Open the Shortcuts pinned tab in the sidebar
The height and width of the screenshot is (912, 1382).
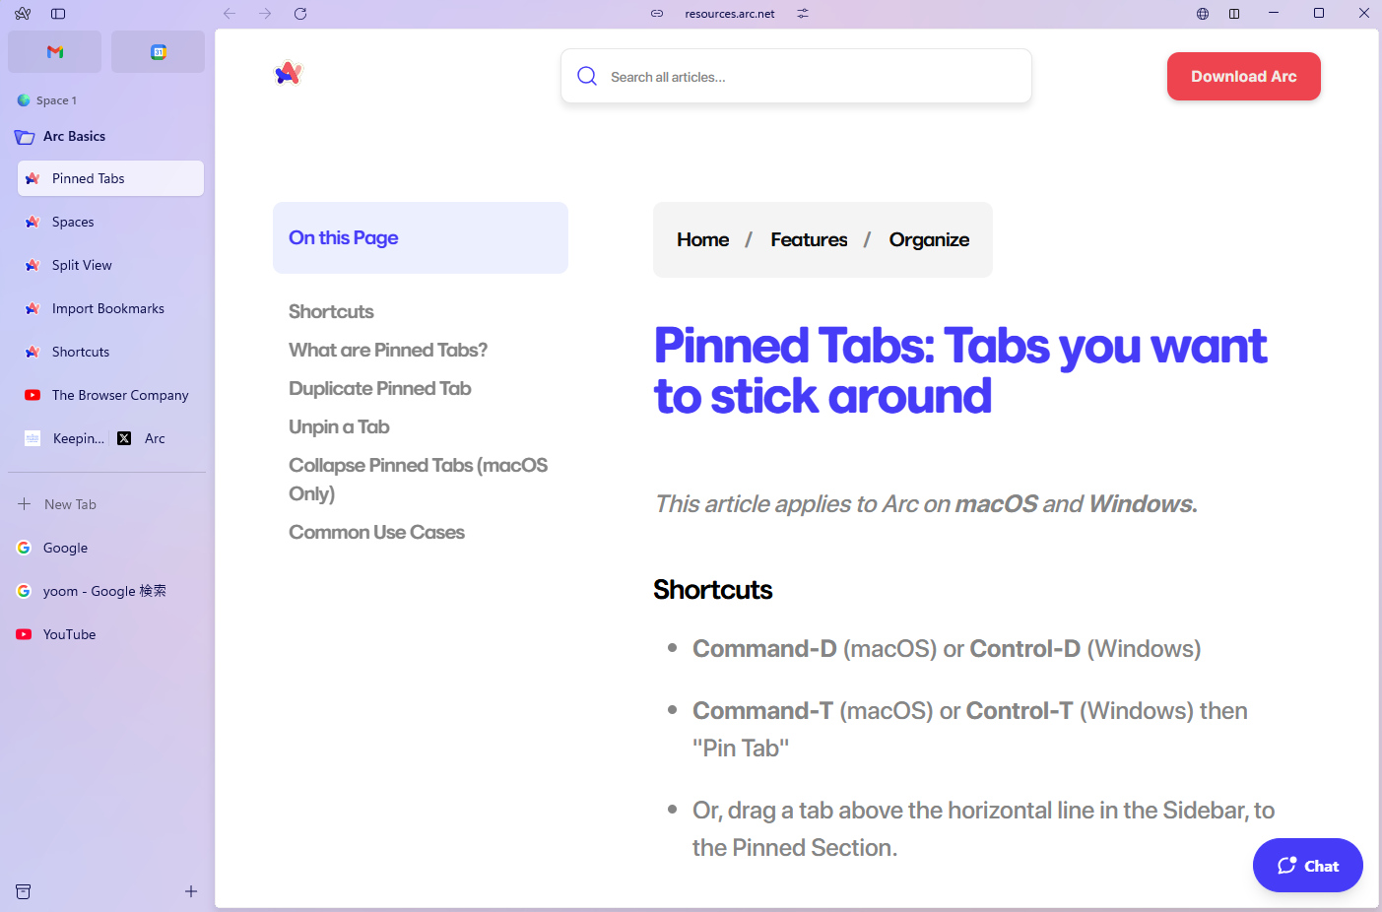pos(110,352)
